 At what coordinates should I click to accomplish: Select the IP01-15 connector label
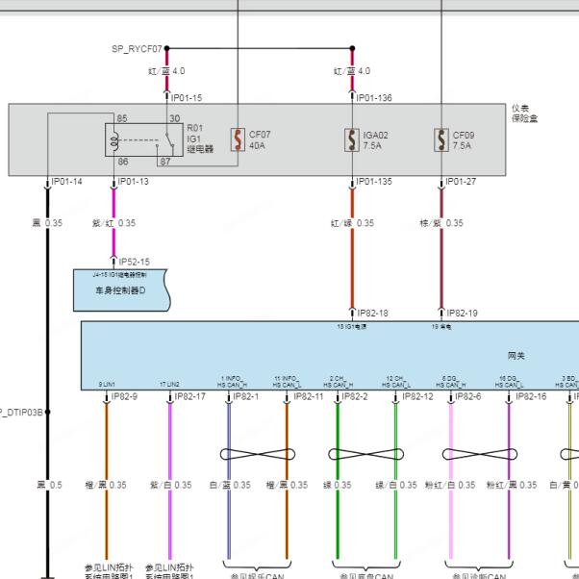pos(187,98)
